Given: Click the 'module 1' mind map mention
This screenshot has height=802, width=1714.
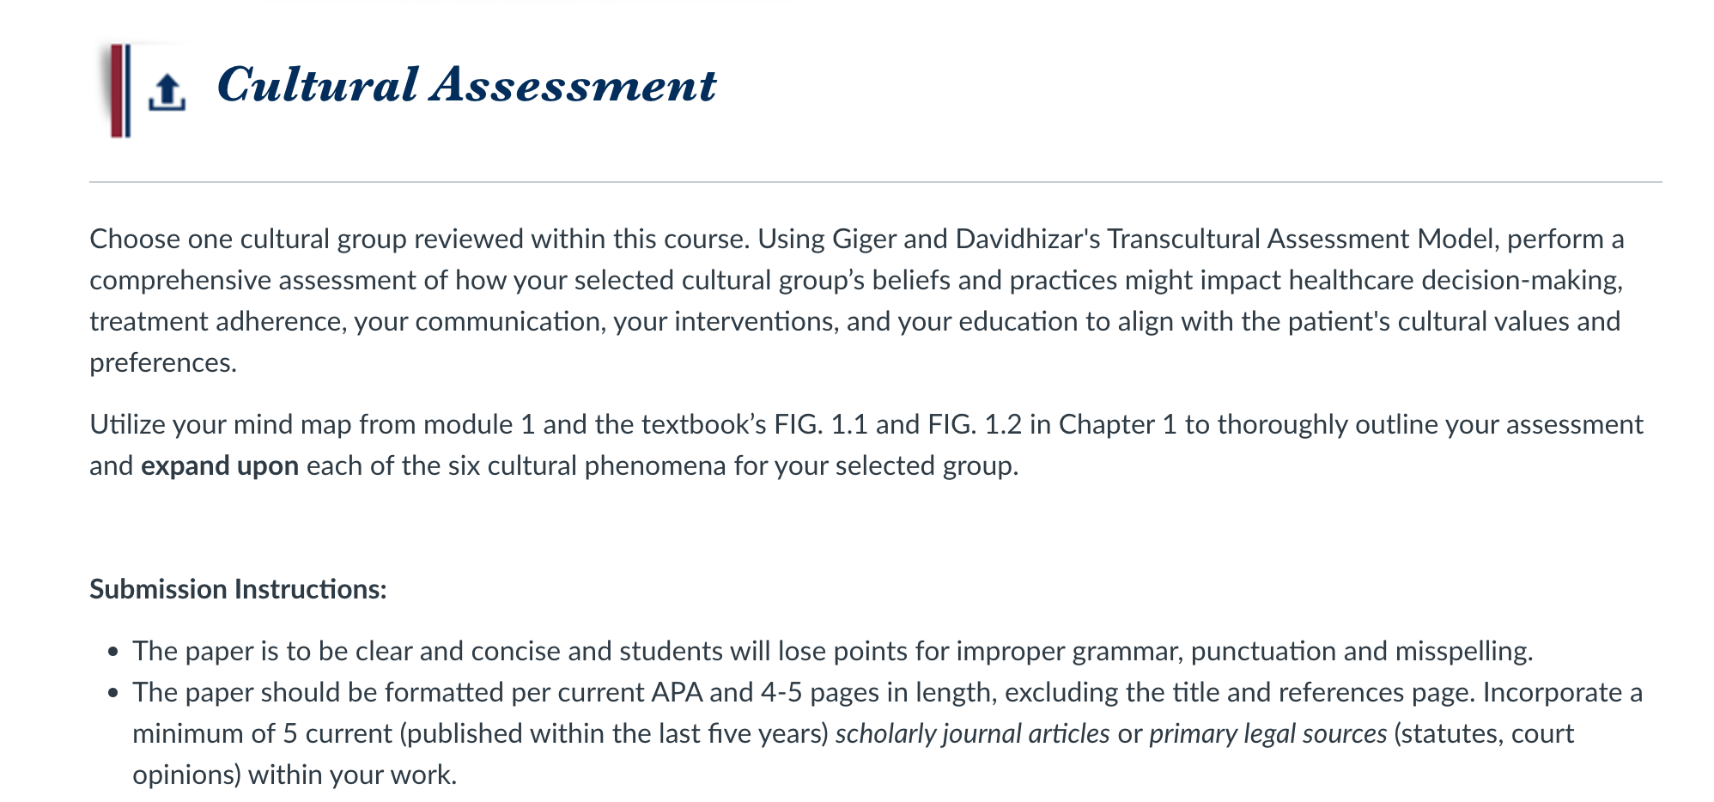Looking at the screenshot, I should [479, 424].
